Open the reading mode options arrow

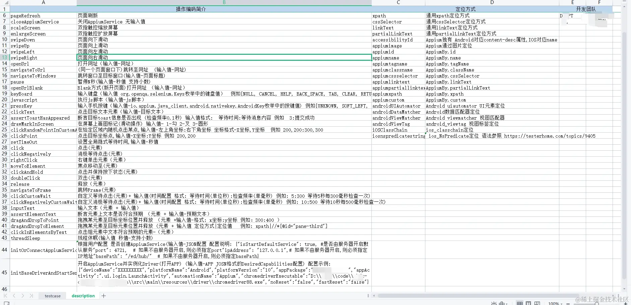506,303
